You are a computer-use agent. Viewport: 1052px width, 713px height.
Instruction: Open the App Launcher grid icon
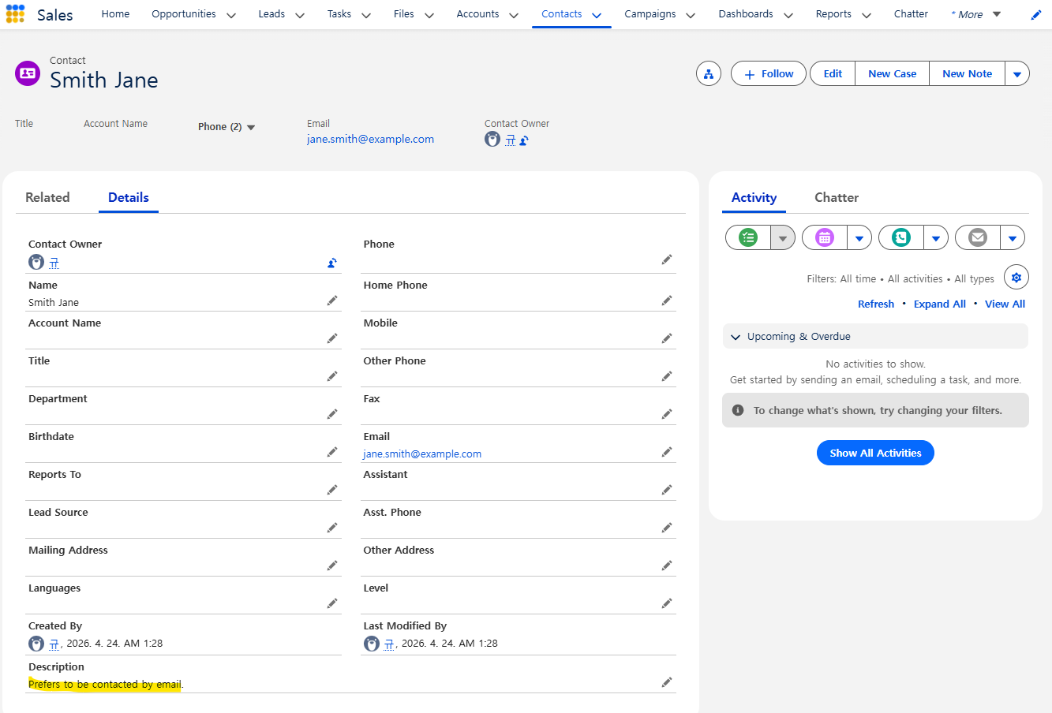tap(15, 14)
